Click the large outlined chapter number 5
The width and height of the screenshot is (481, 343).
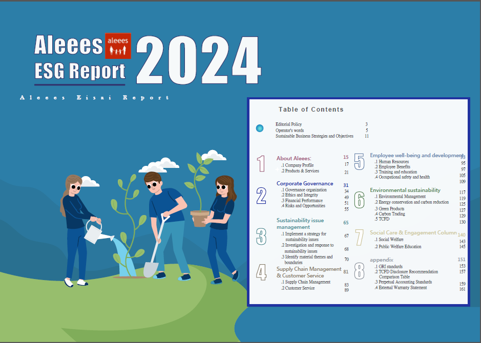[359, 162]
